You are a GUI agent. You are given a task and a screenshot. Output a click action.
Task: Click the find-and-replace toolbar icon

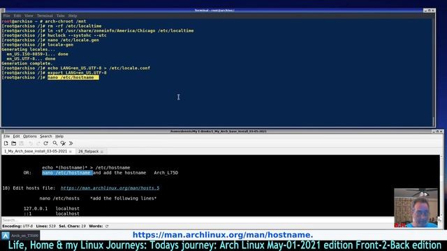(x=63, y=144)
